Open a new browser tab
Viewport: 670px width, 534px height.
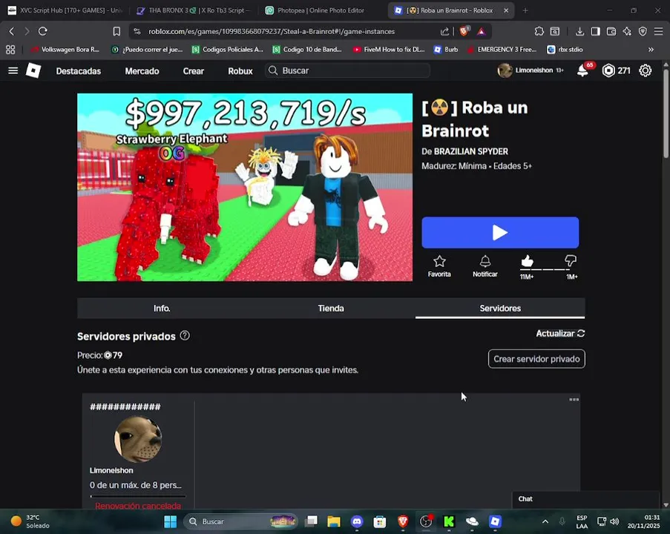(525, 10)
